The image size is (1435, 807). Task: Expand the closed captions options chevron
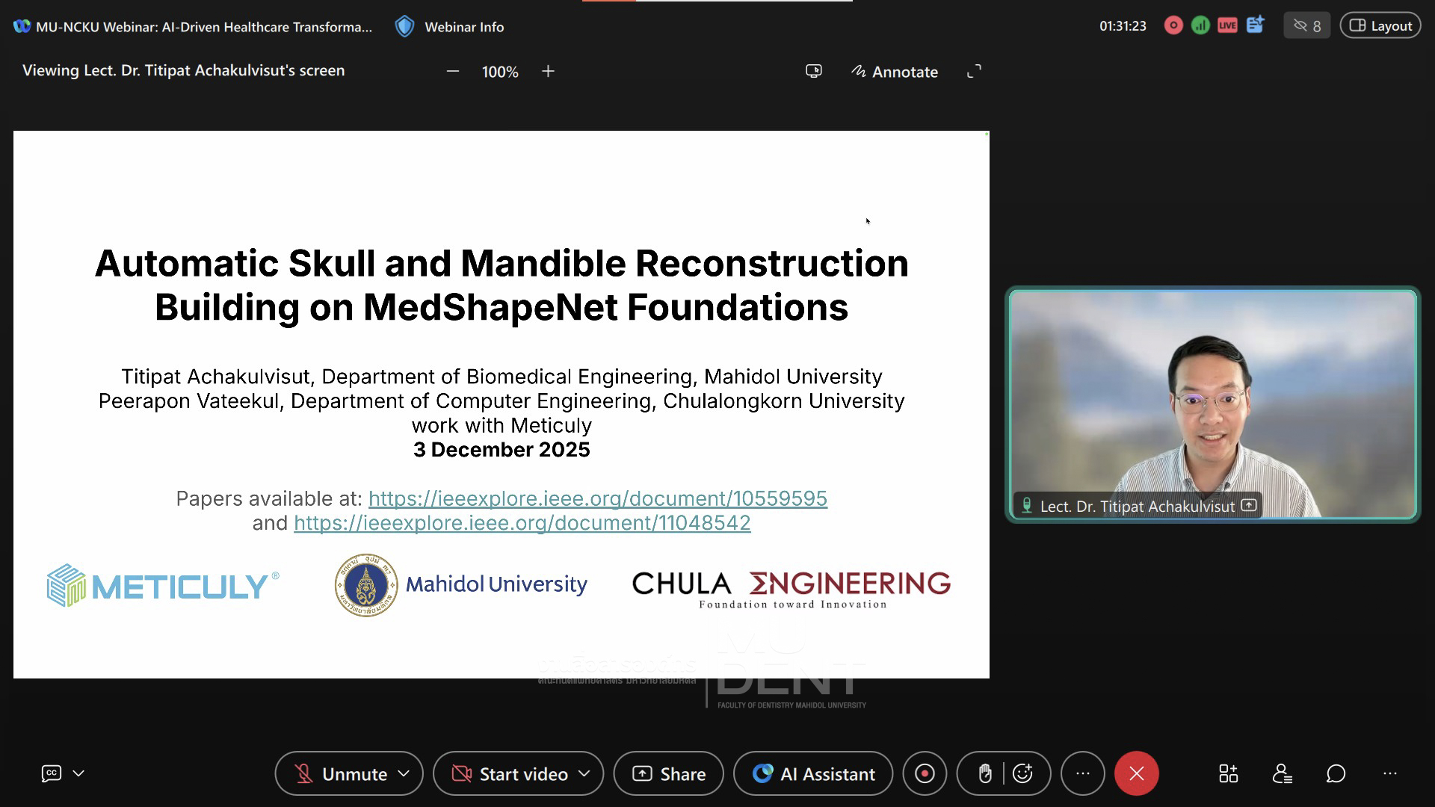[x=78, y=773]
